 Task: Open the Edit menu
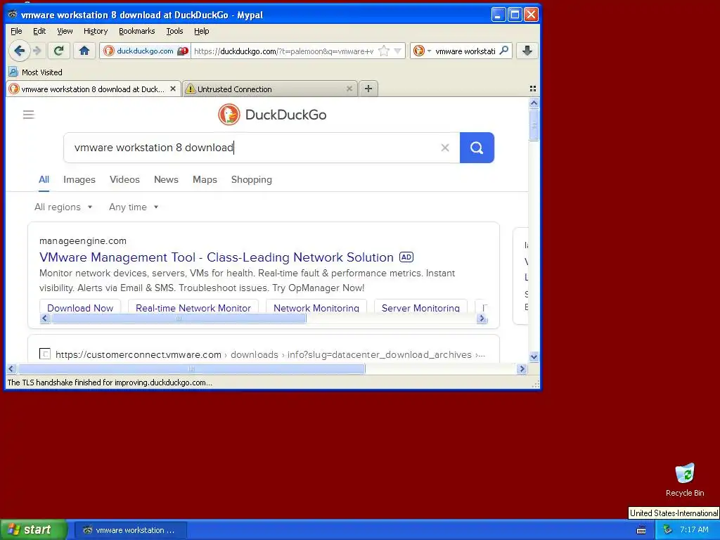point(39,31)
